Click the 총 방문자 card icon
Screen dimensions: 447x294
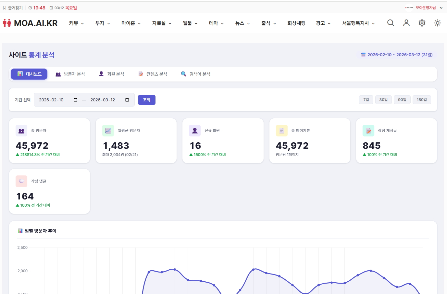pos(21,131)
